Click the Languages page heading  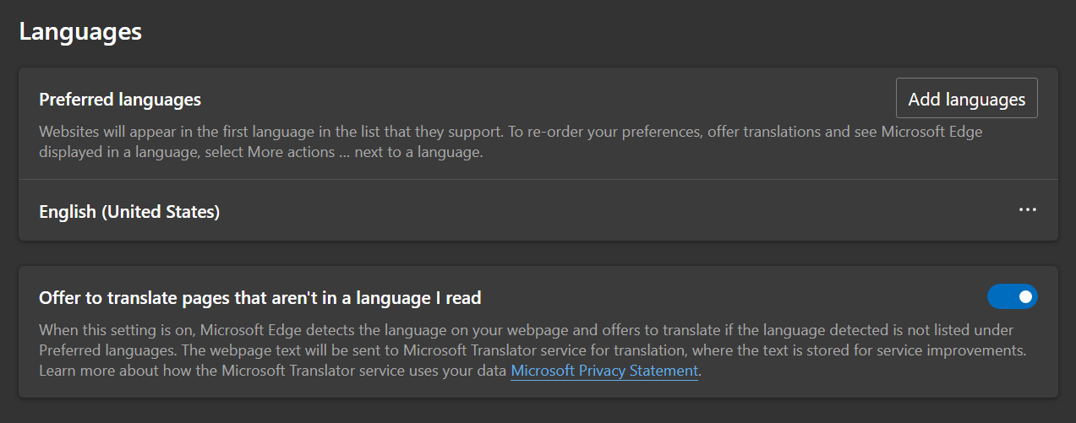(80, 32)
